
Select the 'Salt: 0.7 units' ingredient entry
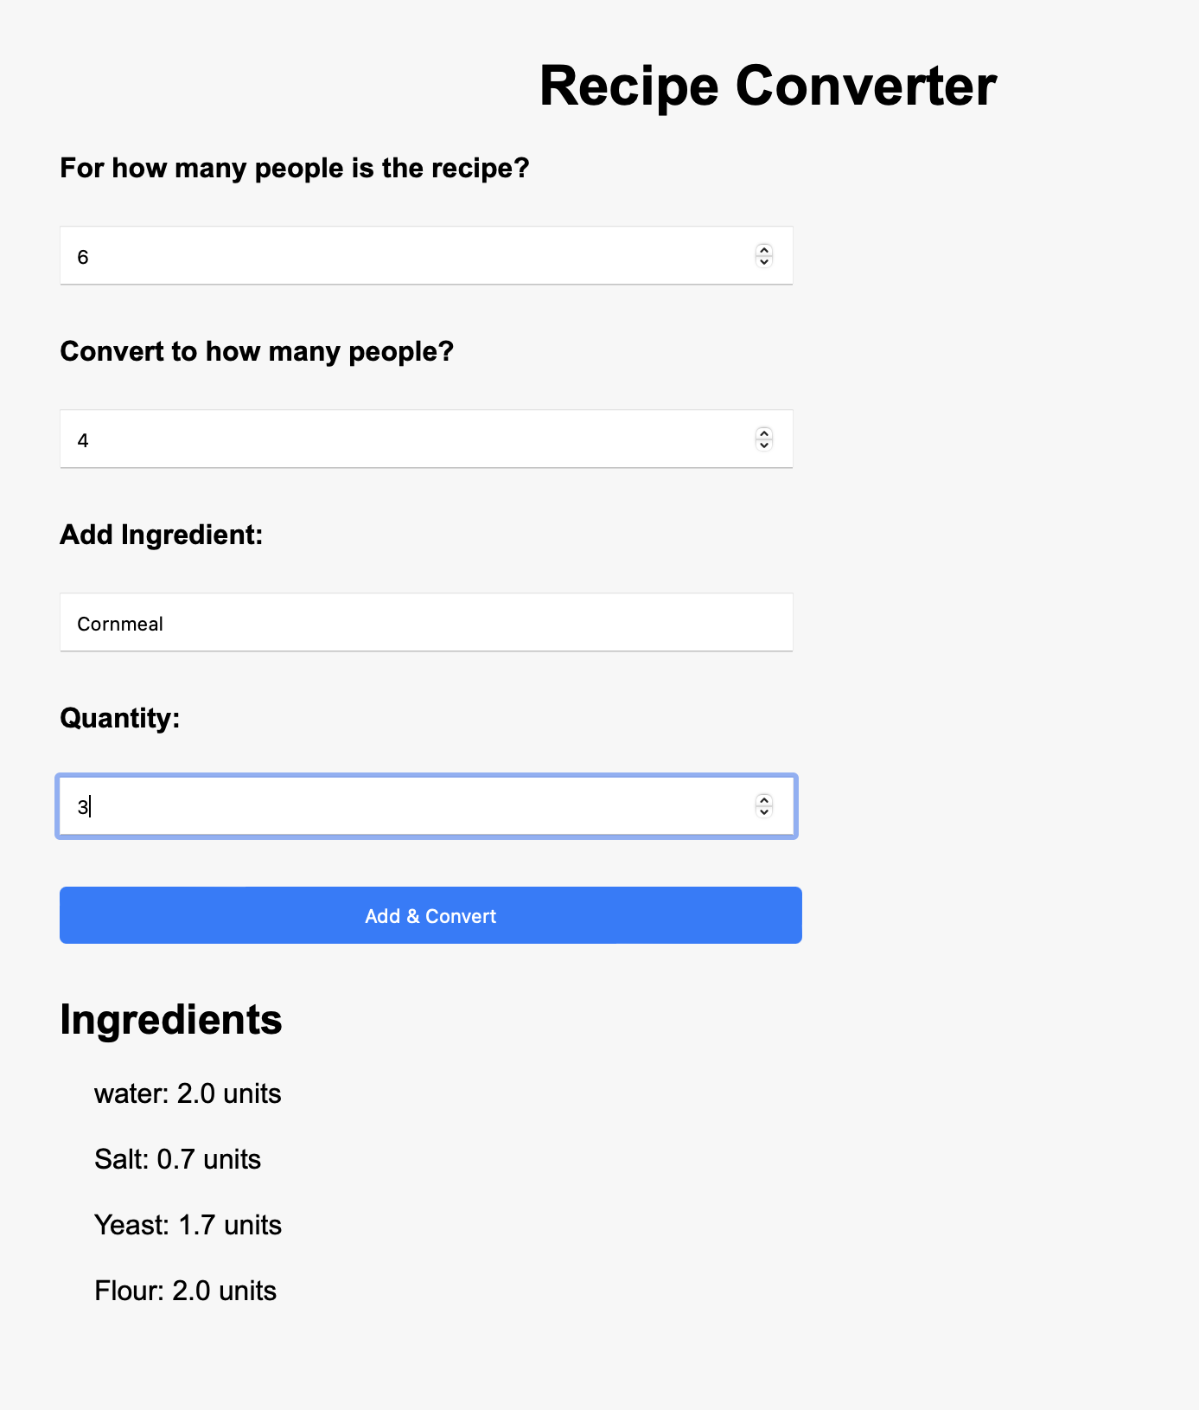click(x=176, y=1159)
